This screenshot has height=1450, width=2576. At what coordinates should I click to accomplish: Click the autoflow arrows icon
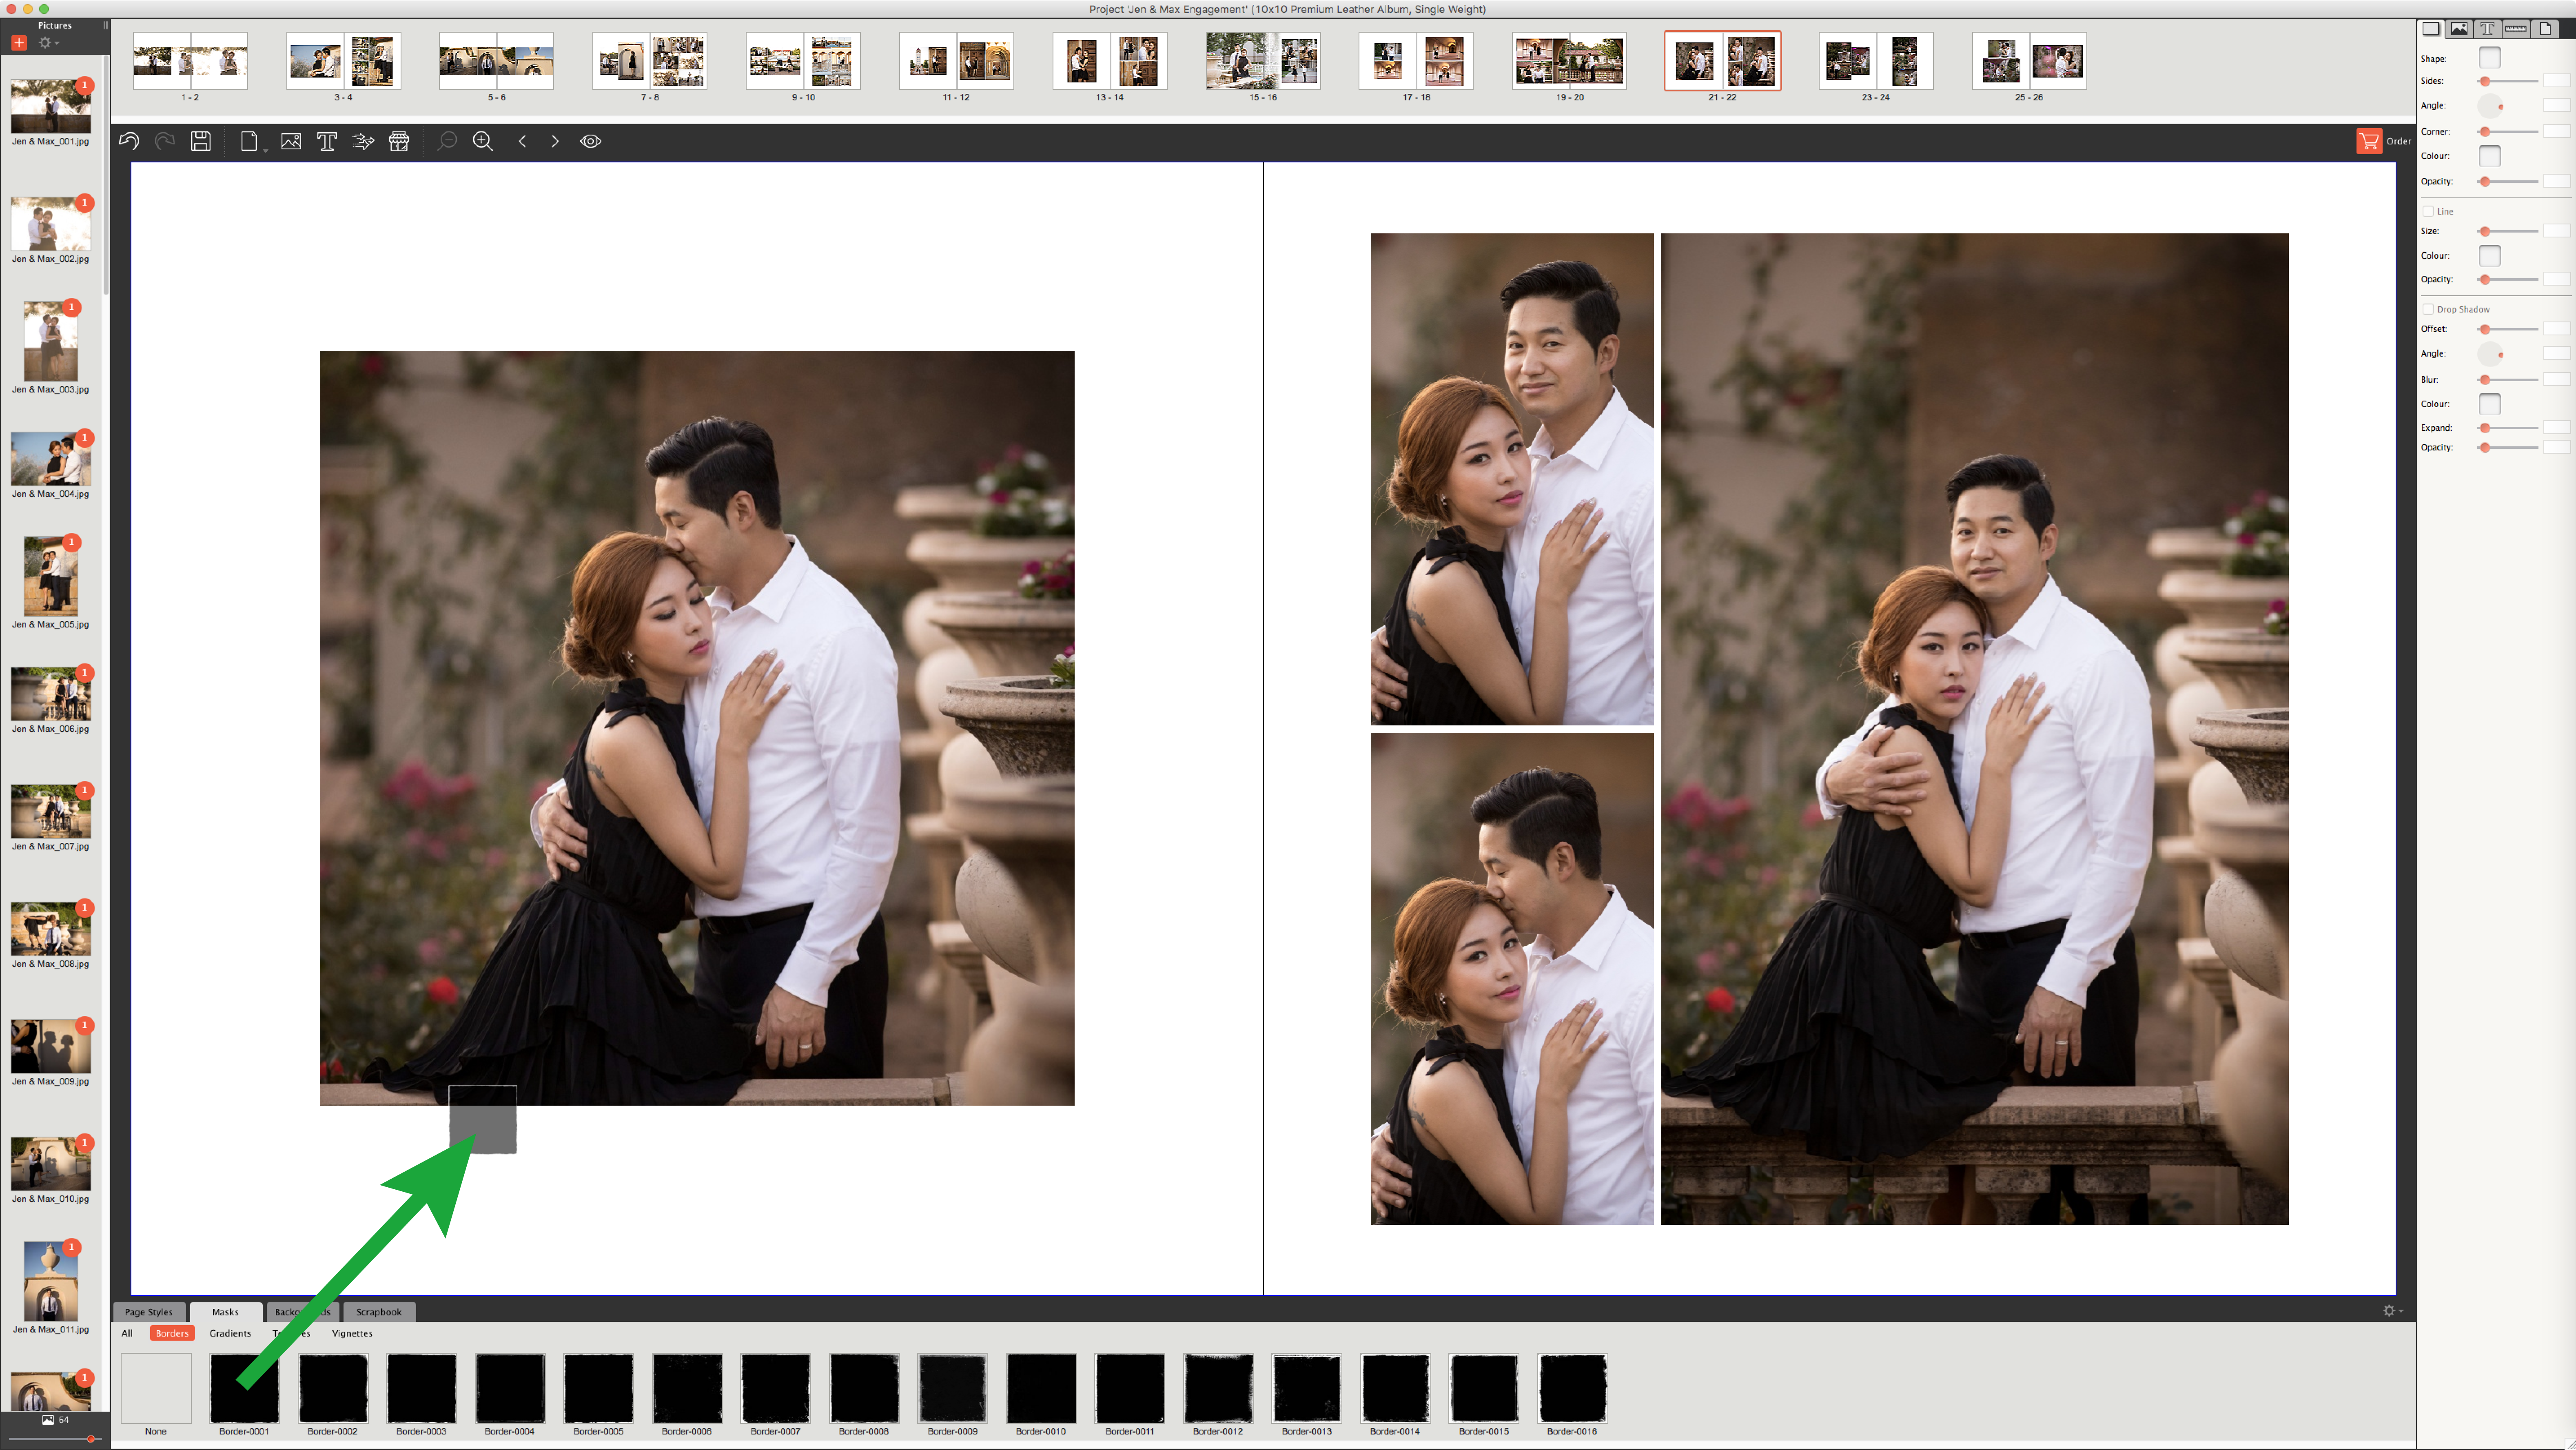pyautogui.click(x=363, y=141)
